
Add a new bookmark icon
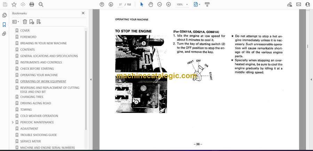[x=32, y=22]
